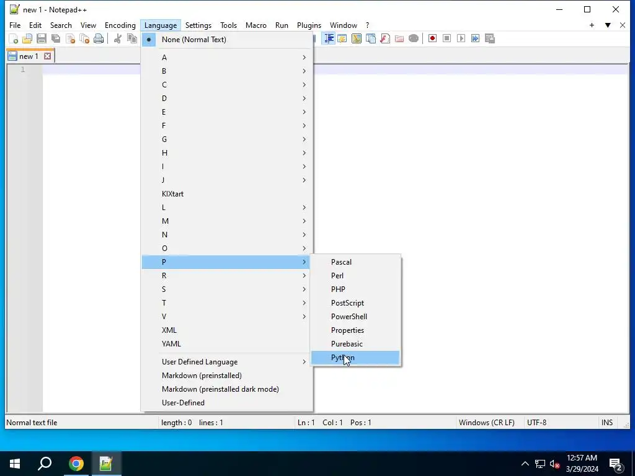Select None (Normal Text) language option

pos(227,40)
